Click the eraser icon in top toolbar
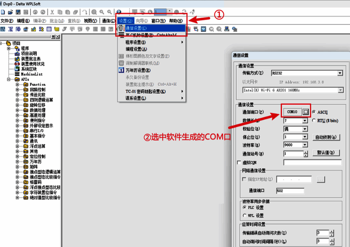 point(76,12)
